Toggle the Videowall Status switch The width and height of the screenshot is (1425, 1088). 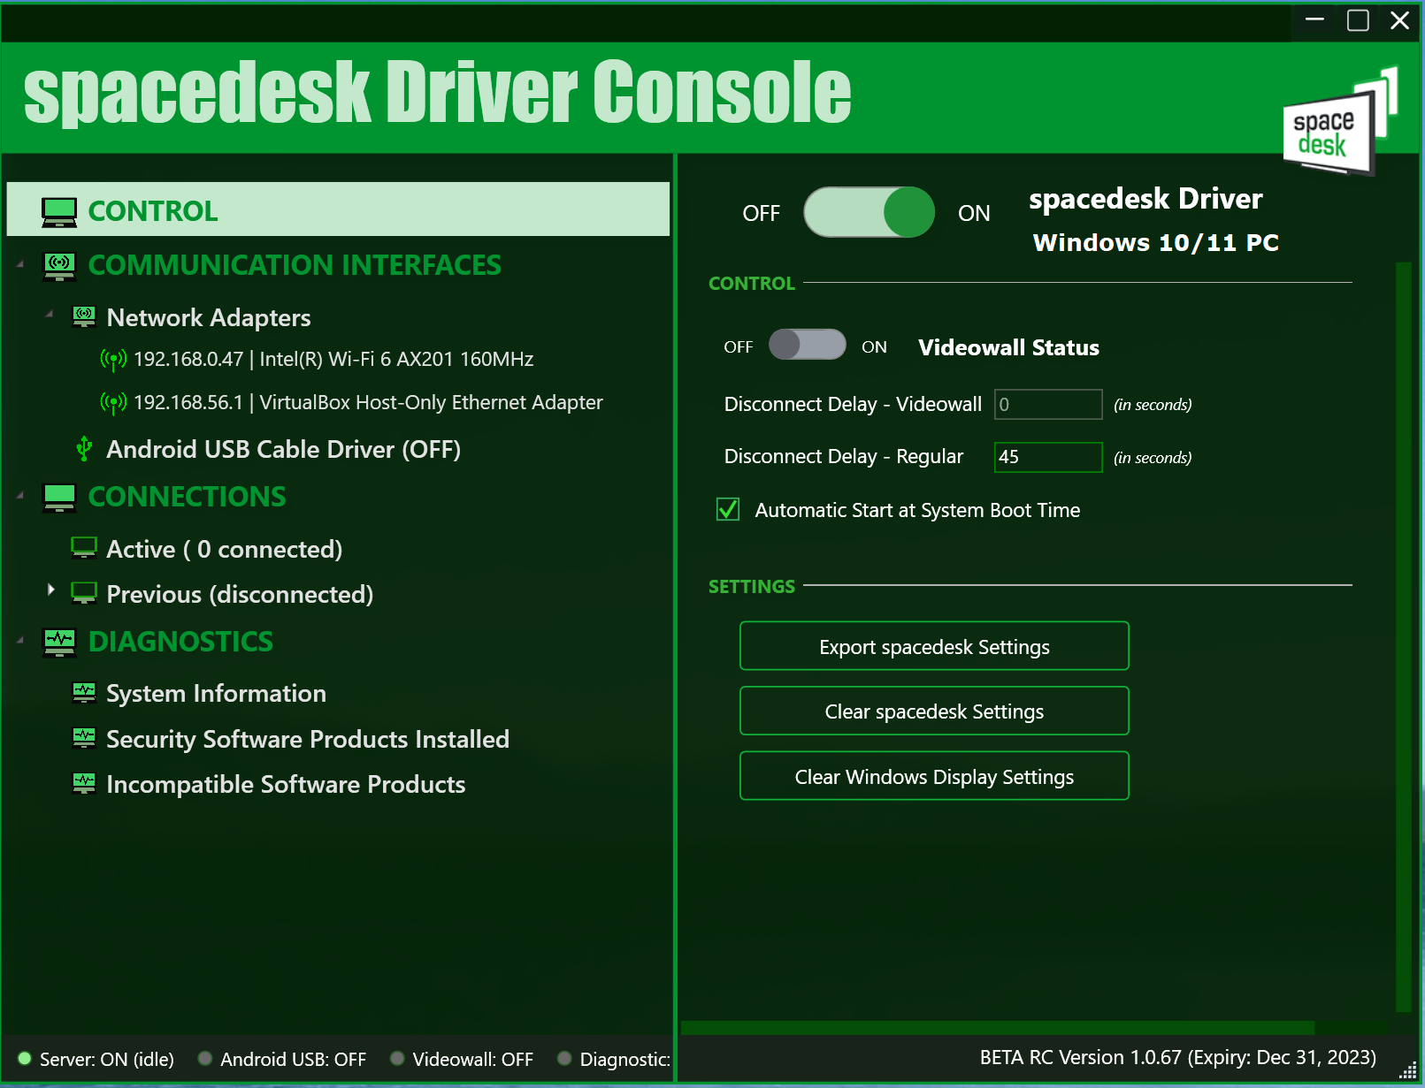pyautogui.click(x=807, y=345)
